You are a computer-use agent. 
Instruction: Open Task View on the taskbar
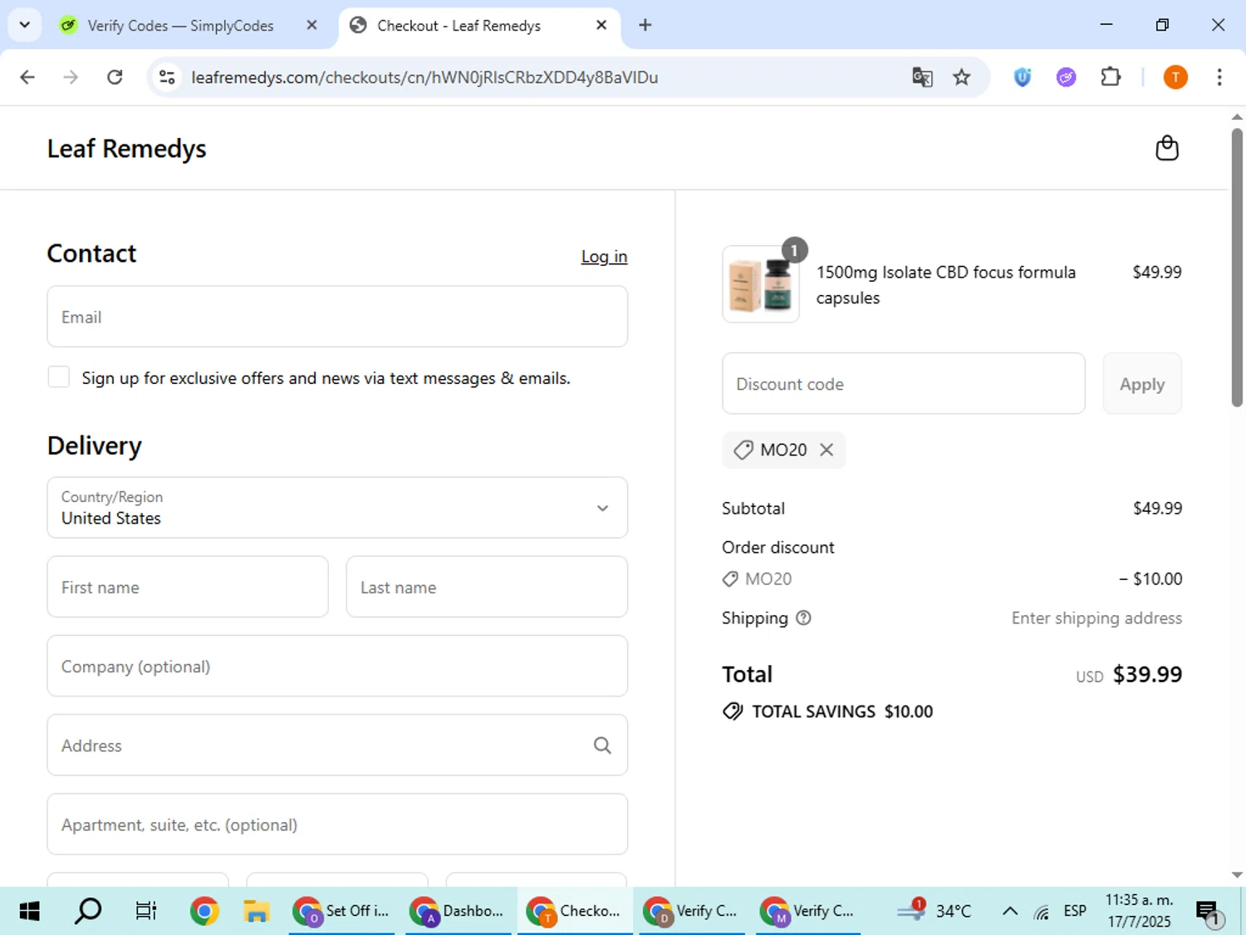(x=145, y=911)
